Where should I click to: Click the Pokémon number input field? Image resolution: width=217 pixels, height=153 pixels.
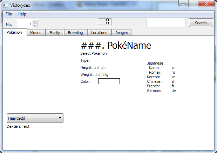coord(25,24)
